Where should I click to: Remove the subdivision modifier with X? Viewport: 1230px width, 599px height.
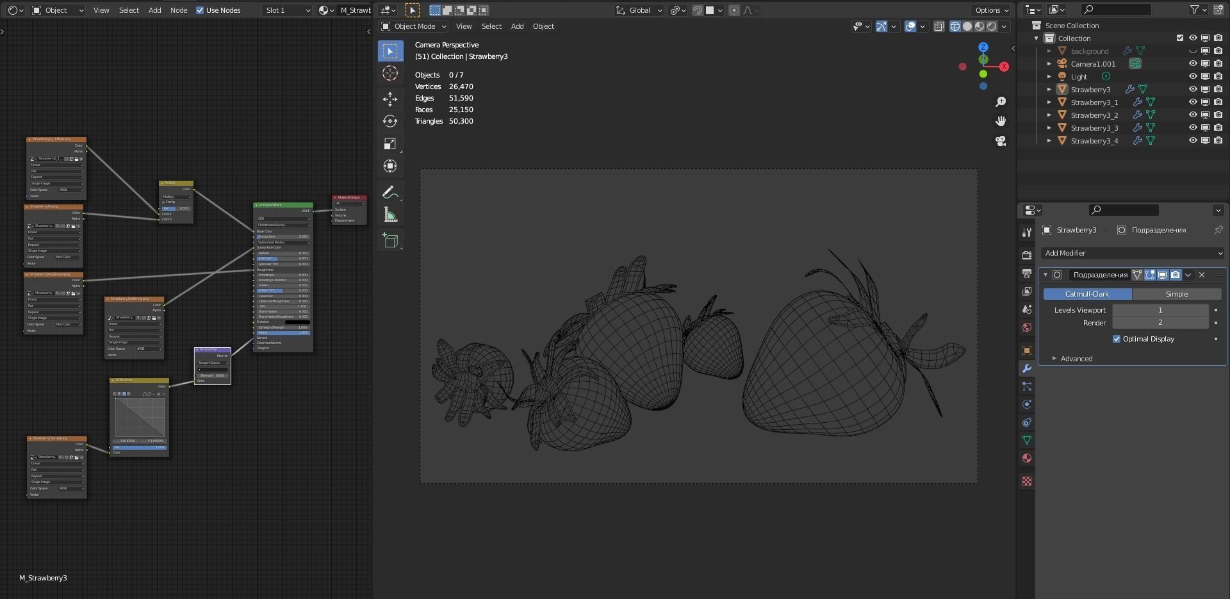pyautogui.click(x=1202, y=275)
